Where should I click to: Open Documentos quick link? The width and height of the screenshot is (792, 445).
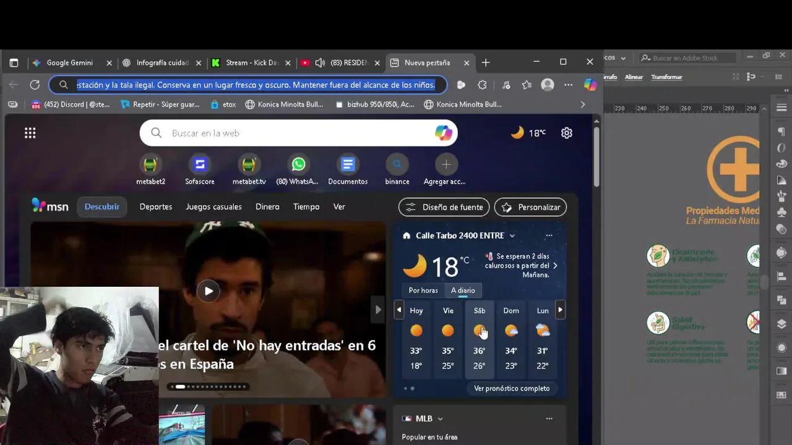click(348, 170)
